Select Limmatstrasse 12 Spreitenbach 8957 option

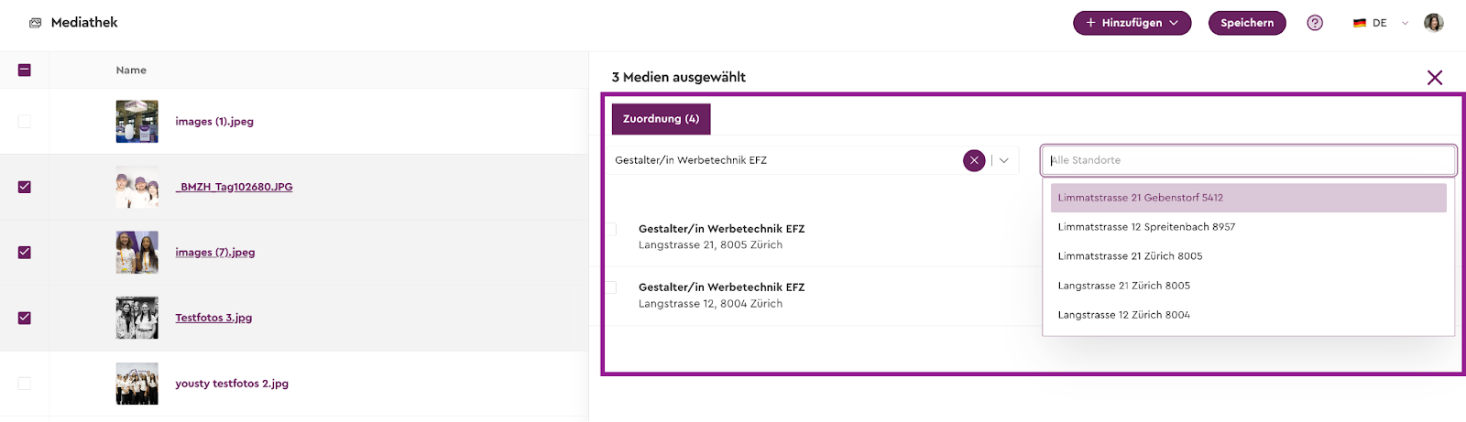point(1146,227)
